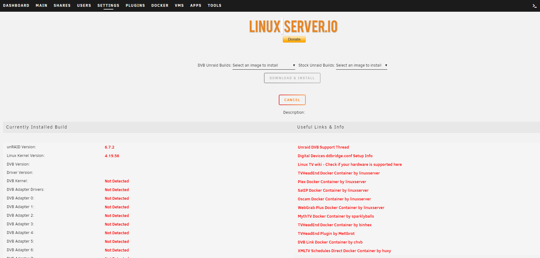This screenshot has height=258, width=540.
Task: Open Unraid DVB Support Thread link
Action: [323, 147]
